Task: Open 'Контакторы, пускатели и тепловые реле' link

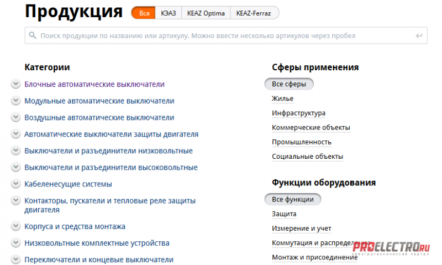Action: pyautogui.click(x=110, y=205)
